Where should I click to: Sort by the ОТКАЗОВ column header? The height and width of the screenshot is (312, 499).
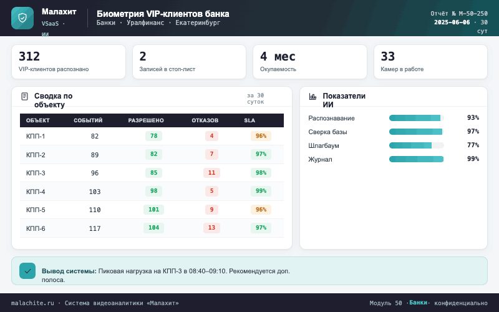tap(205, 120)
